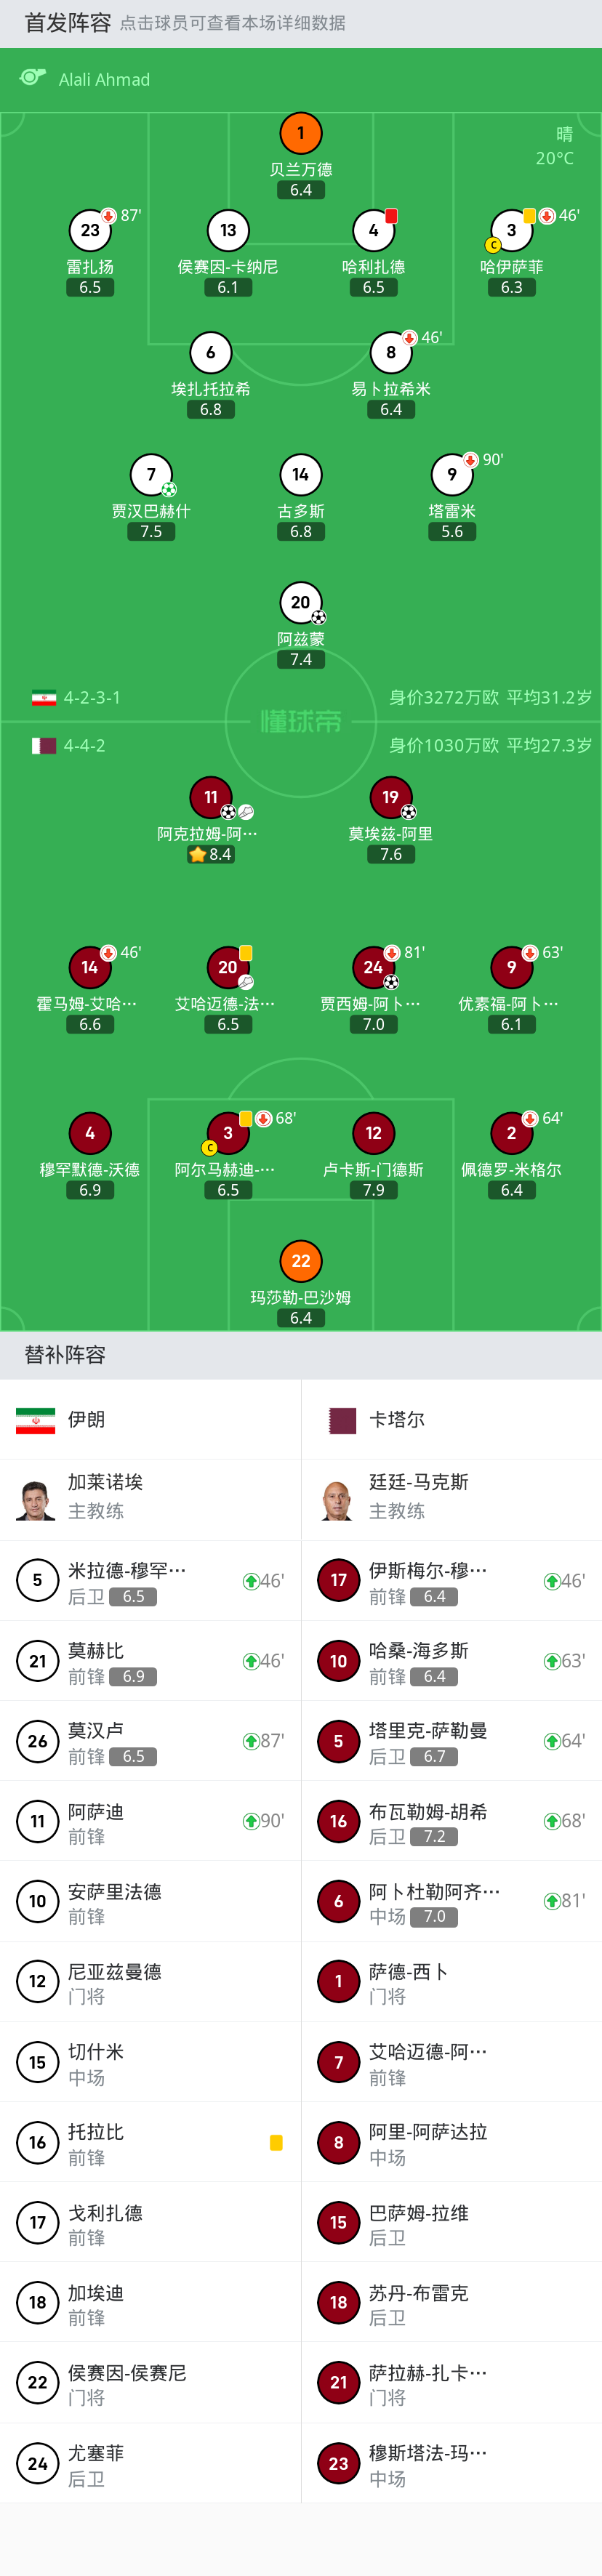Tap substitute 布瓦勒姆-胡希 number 16
602x2576 pixels.
(x=451, y=1821)
